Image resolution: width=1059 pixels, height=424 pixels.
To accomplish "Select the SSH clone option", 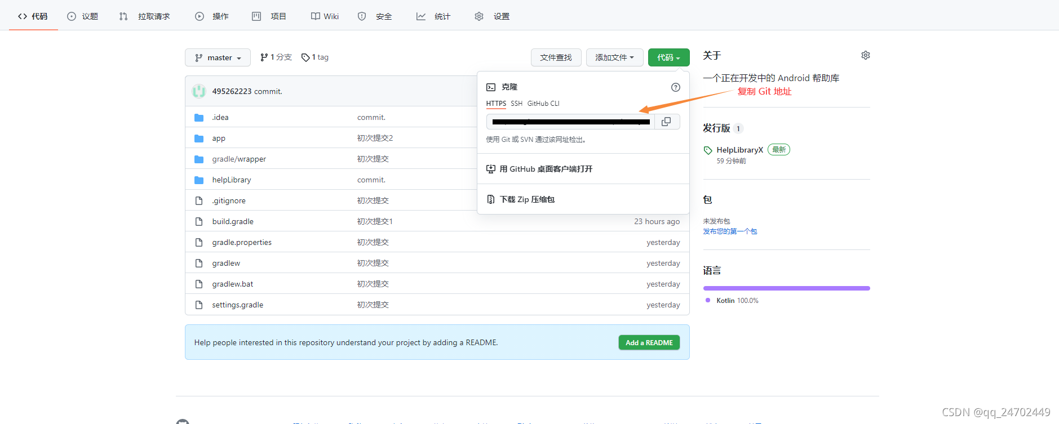I will 517,104.
